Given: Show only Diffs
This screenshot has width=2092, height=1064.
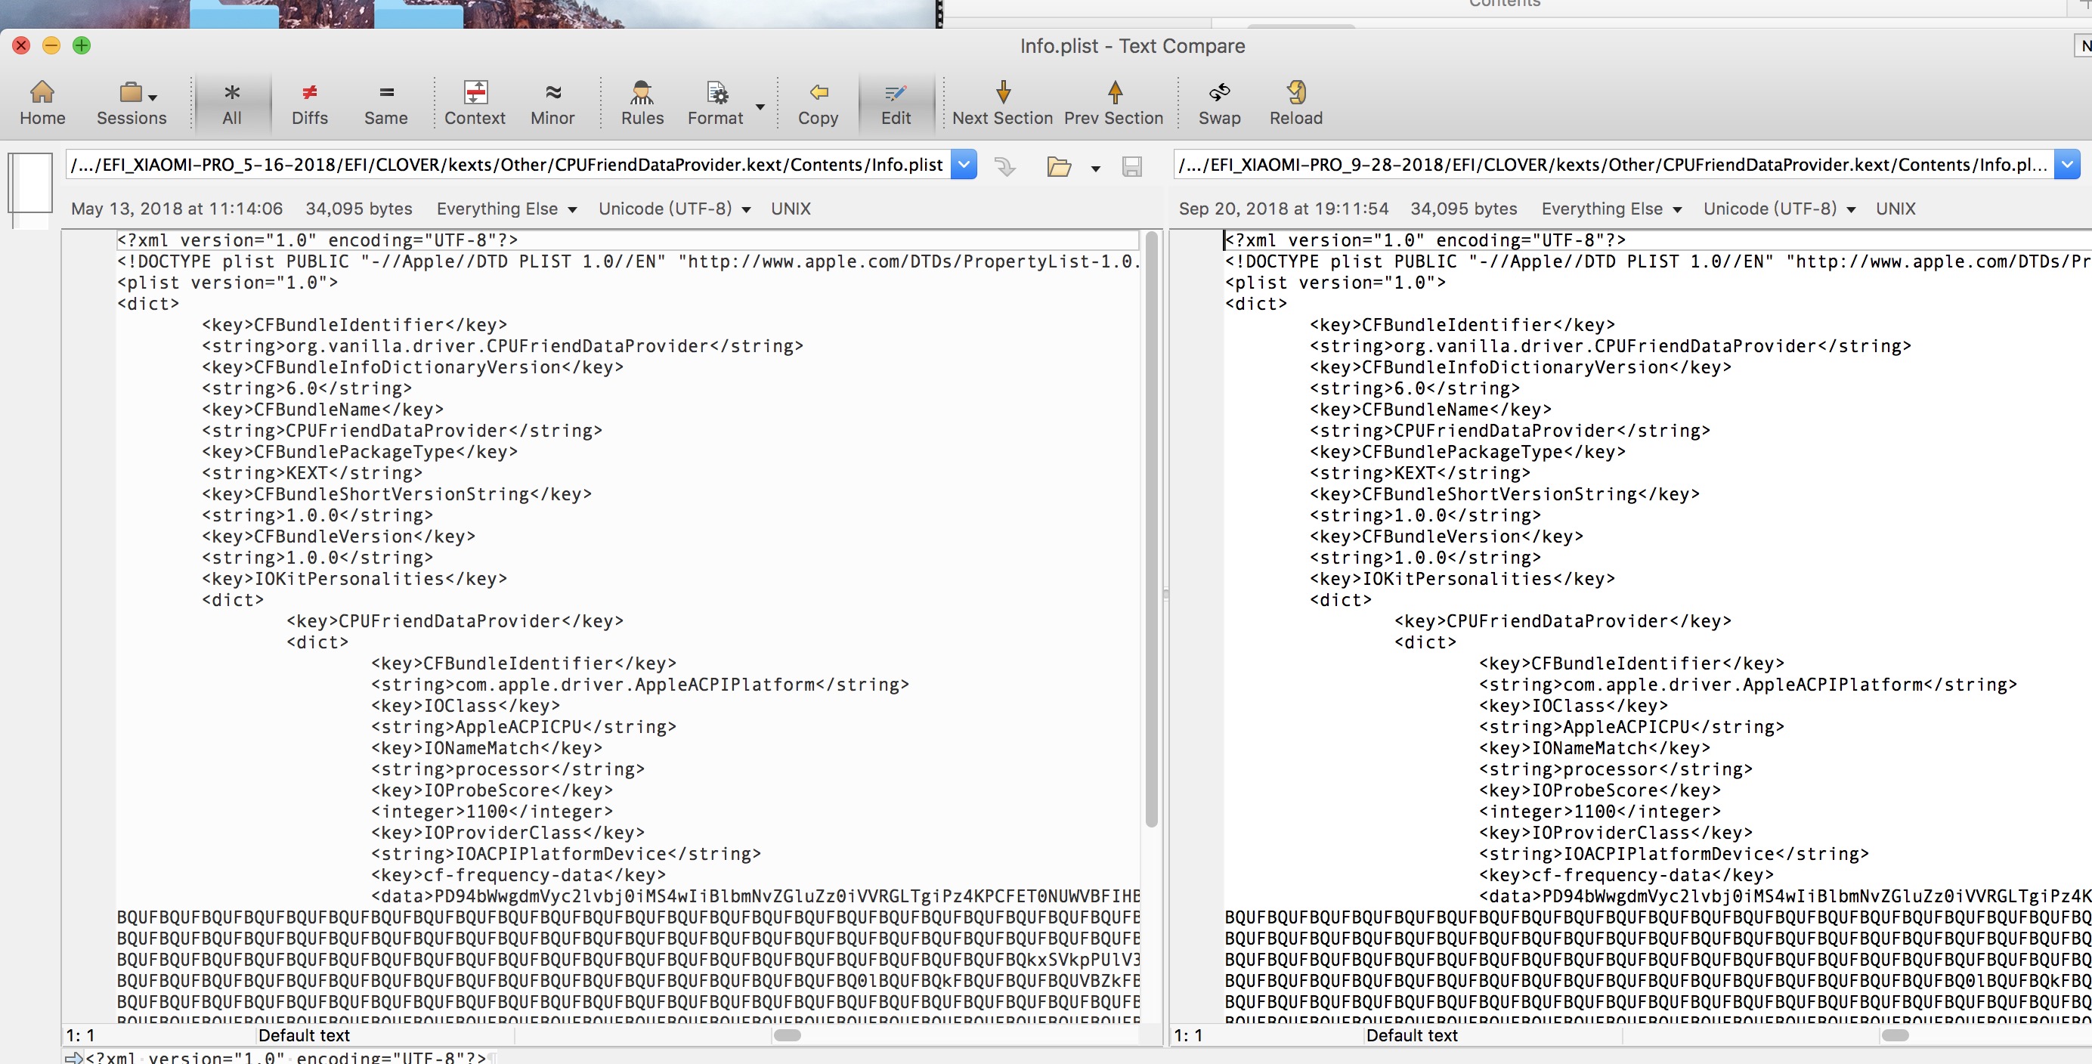Looking at the screenshot, I should coord(309,104).
